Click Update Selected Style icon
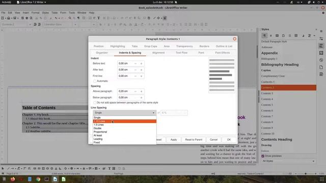This screenshot has width=326, height=183. 35,24
